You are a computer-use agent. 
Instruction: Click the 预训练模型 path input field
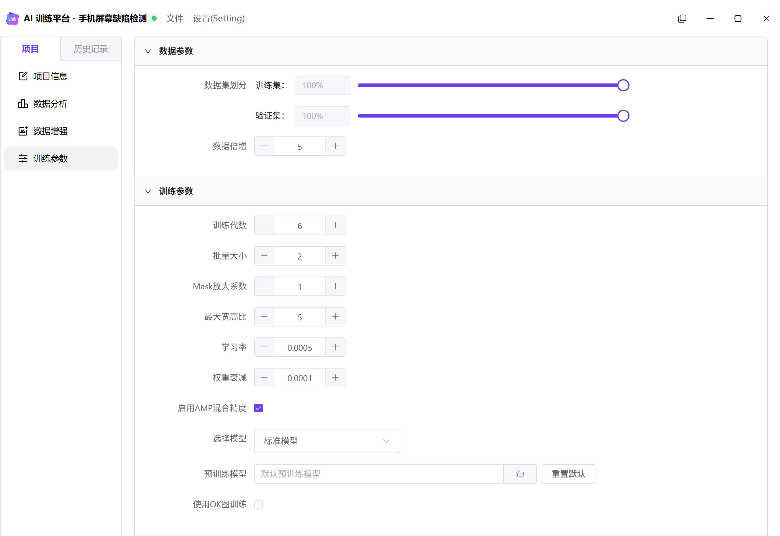point(379,474)
